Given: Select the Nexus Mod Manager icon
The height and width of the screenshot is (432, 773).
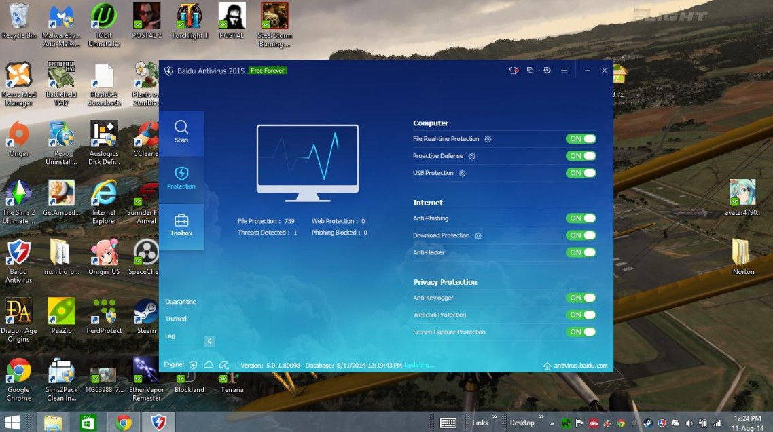Looking at the screenshot, I should click(19, 83).
